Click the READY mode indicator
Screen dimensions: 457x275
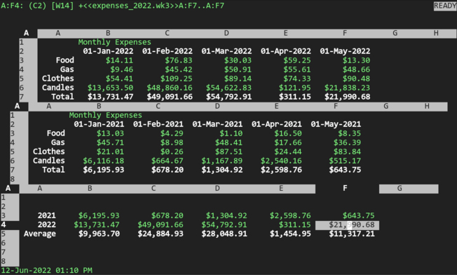(445, 6)
